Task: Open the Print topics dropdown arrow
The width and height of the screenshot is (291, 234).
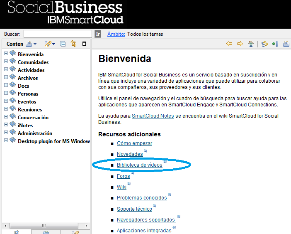Action: point(35,44)
